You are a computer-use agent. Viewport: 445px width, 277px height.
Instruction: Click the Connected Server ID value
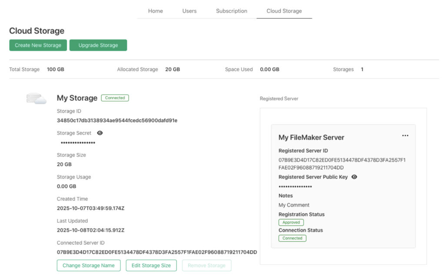pyautogui.click(x=156, y=252)
